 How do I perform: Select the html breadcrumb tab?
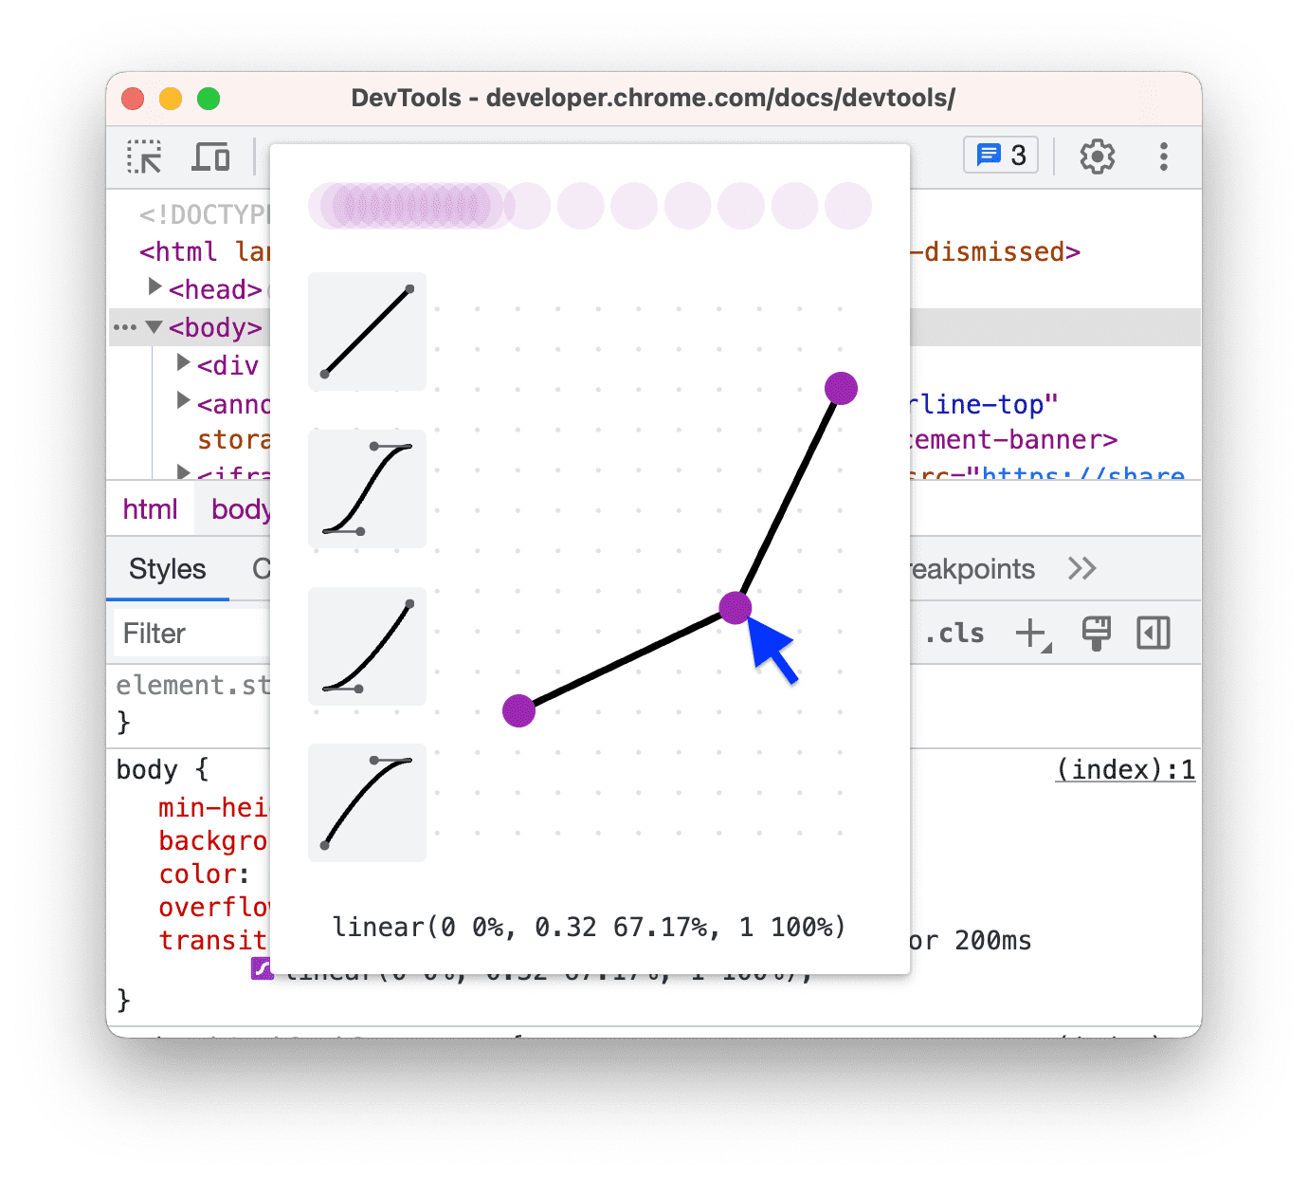tap(150, 508)
